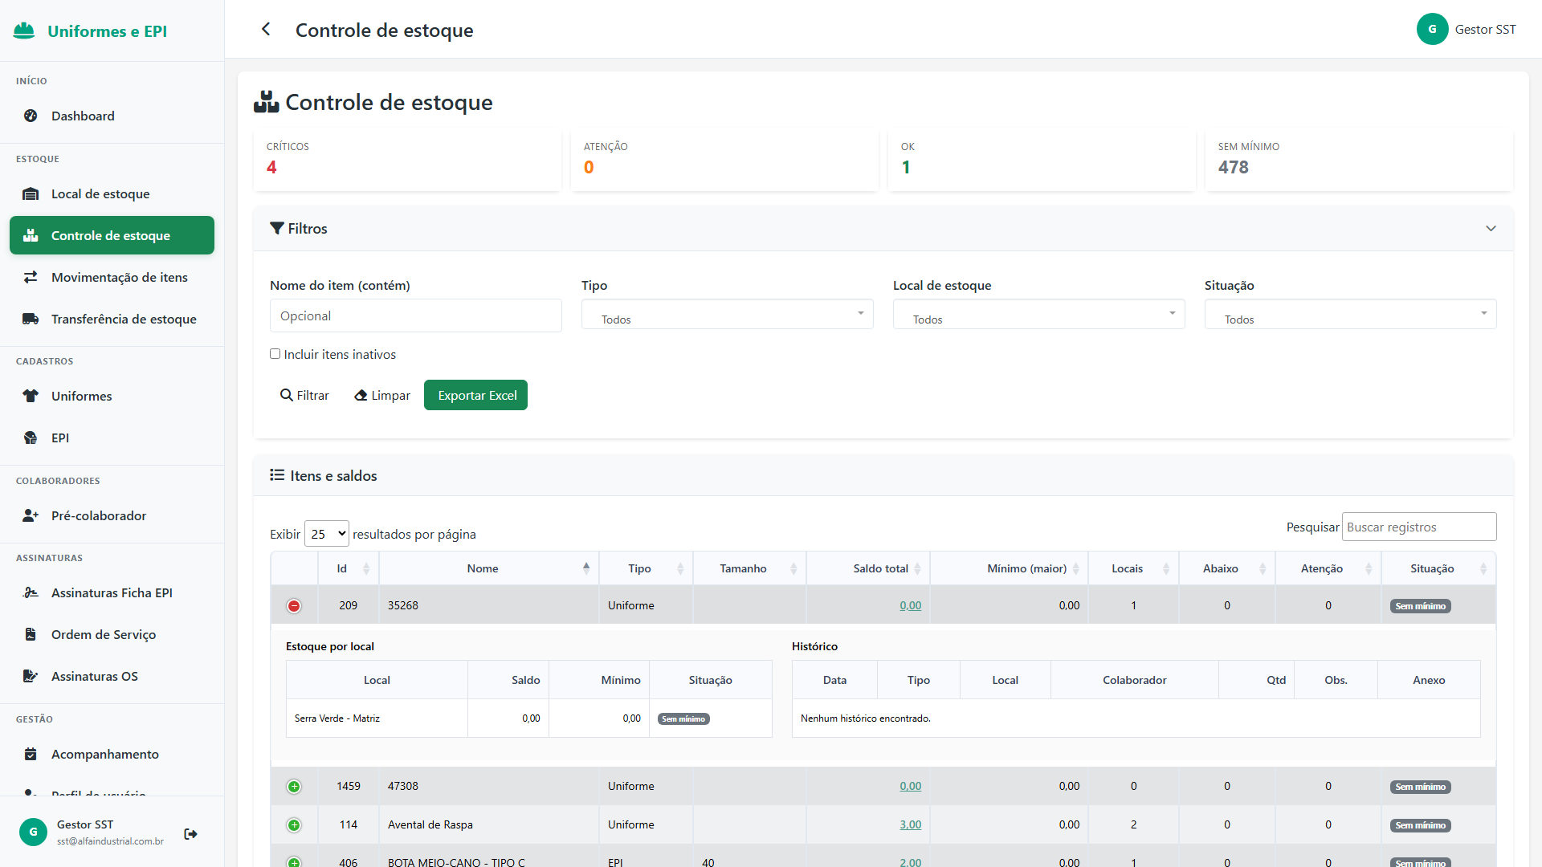This screenshot has height=867, width=1542.
Task: Open the 3,00 saldo link for Avental de Raspa
Action: [910, 825]
